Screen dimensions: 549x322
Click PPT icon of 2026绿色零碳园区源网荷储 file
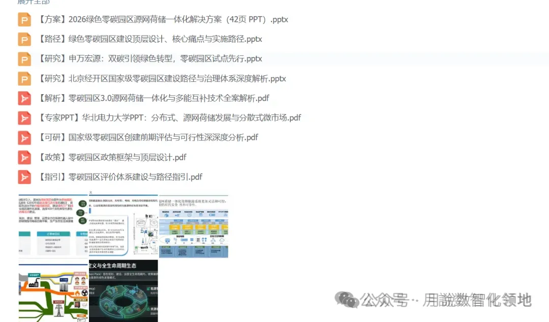point(24,20)
